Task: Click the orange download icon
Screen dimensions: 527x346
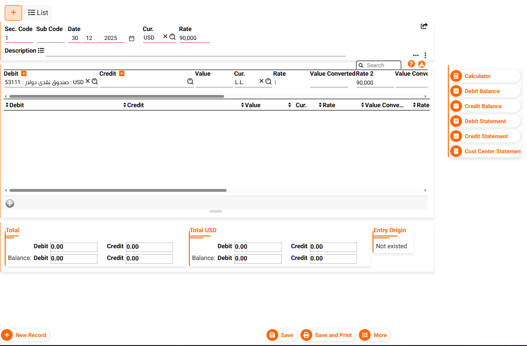Action: coord(422,64)
